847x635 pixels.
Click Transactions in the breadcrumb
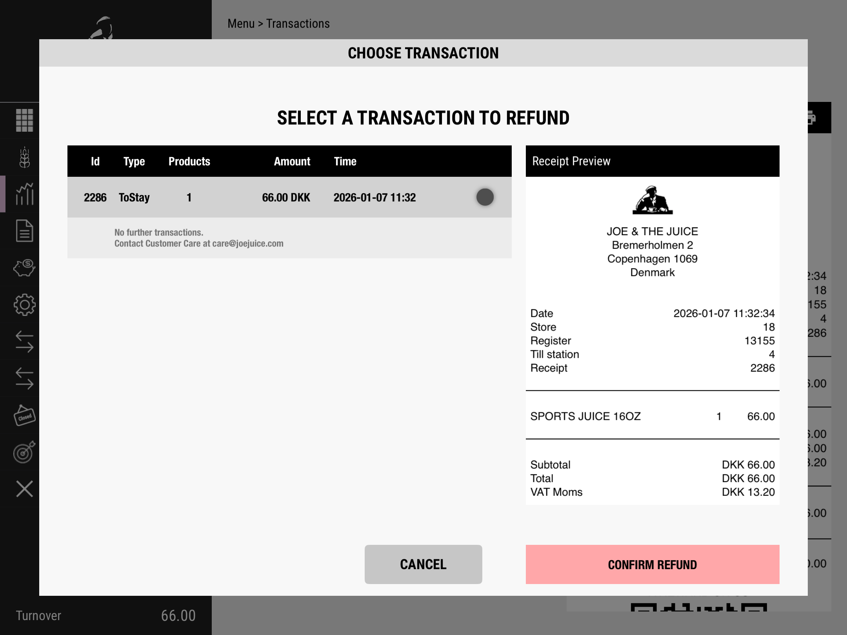pos(298,24)
